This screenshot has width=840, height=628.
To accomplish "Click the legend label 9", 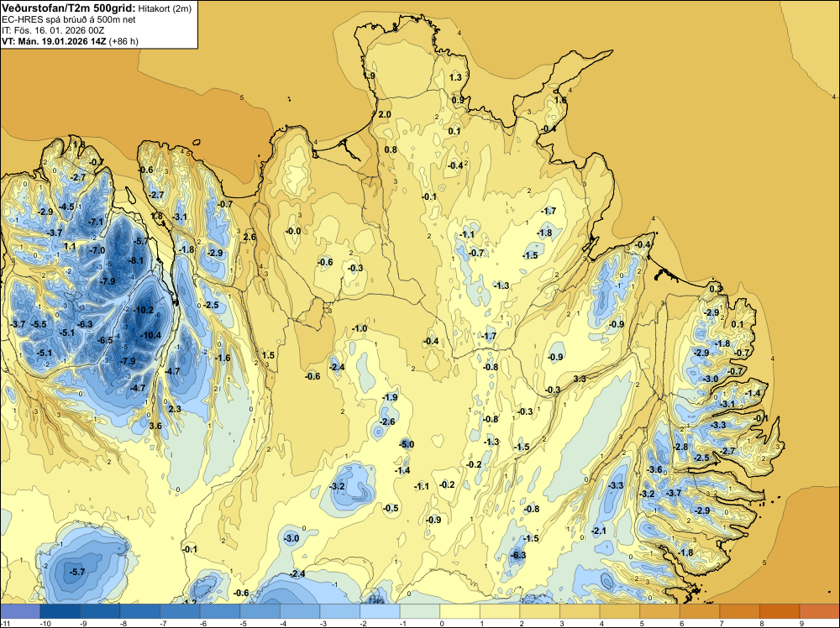I will pyautogui.click(x=801, y=623).
